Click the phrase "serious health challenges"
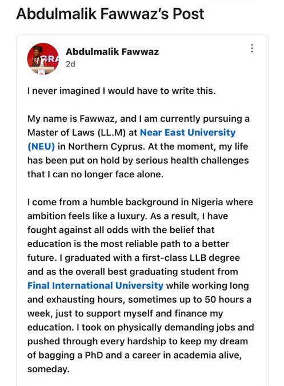Screen dimensions: 284x386 [x=192, y=161]
